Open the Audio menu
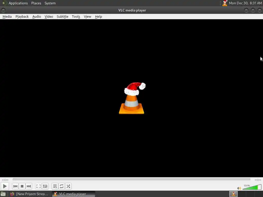The image size is (263, 197). click(36, 16)
